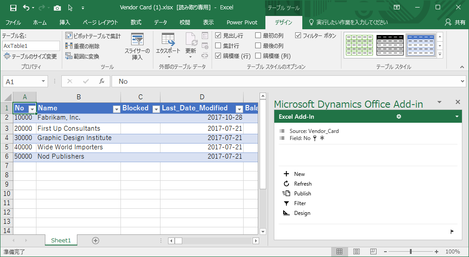Expand the formula bar
Screen dimensions: 469x257
463,82
